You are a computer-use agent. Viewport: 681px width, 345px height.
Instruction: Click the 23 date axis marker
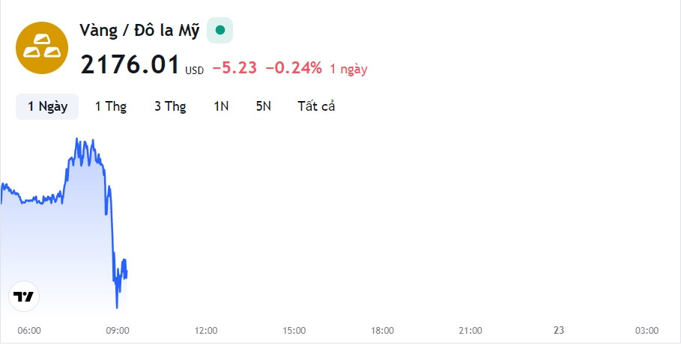pyautogui.click(x=559, y=330)
